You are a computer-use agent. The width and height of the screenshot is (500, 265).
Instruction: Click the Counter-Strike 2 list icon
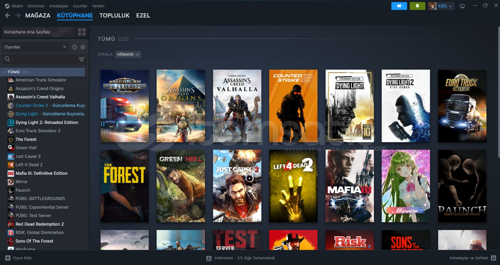(11, 106)
